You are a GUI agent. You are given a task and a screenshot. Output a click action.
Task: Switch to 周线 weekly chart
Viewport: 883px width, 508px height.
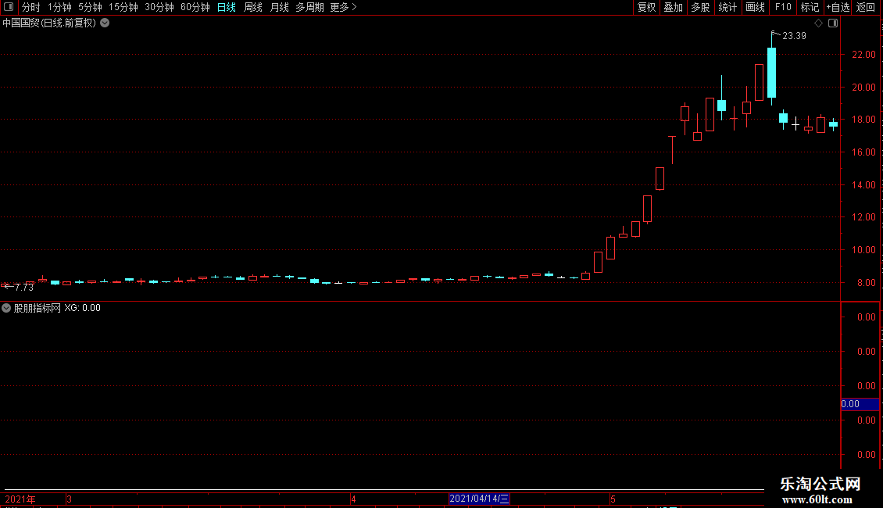(x=253, y=7)
